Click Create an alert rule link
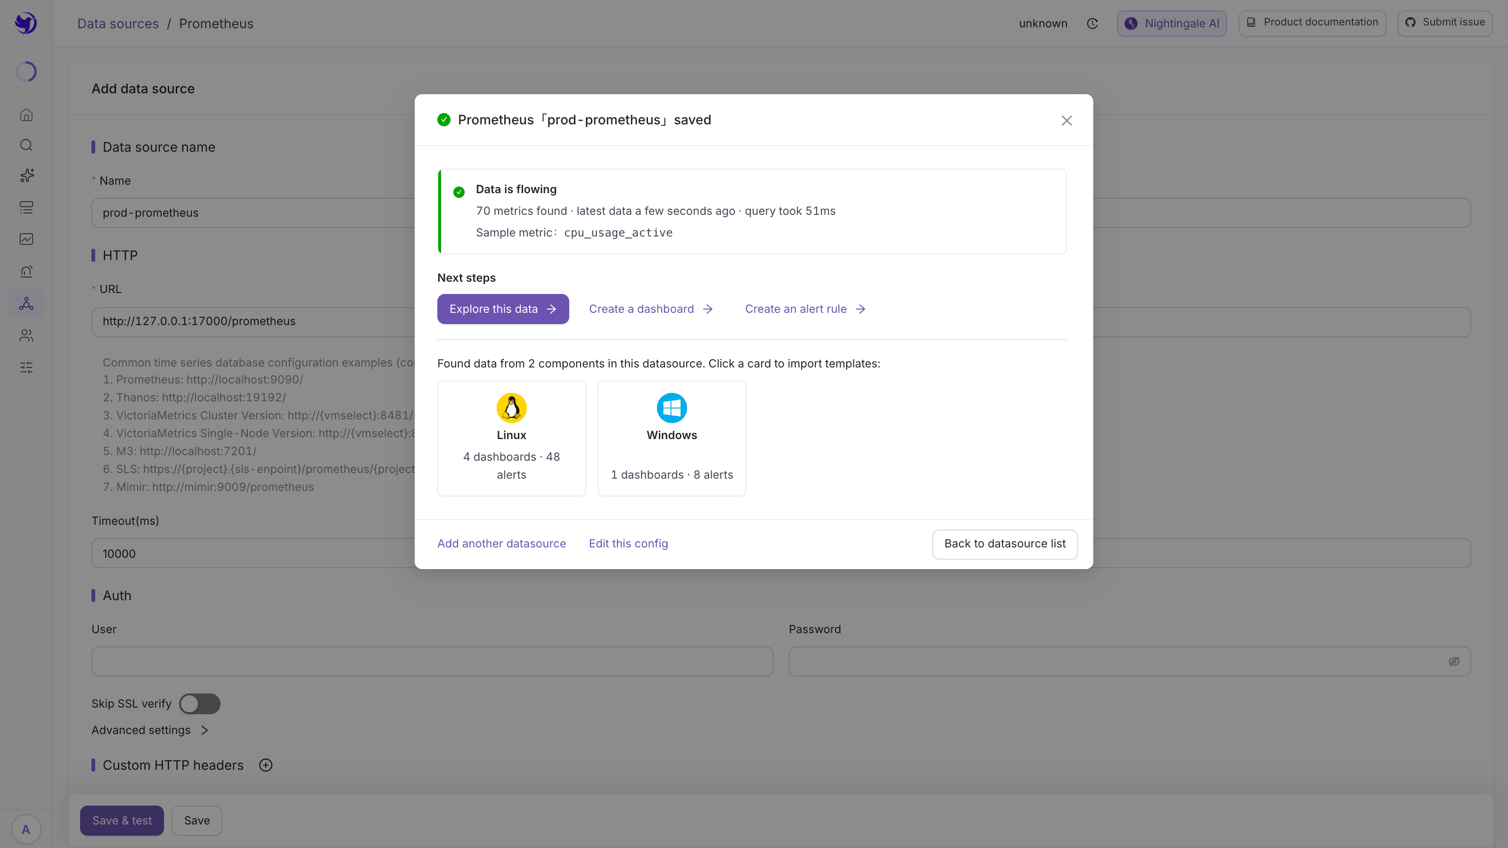The image size is (1508, 848). (x=805, y=309)
